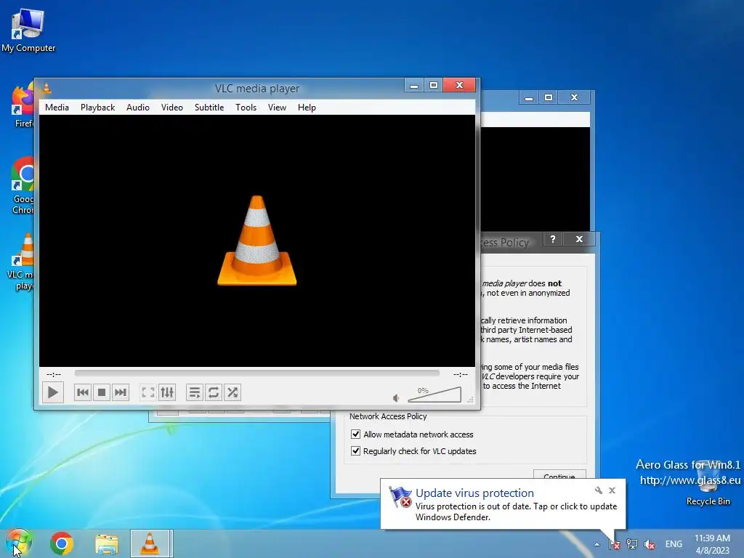Maximize the background VLC window
The image size is (744, 558).
[x=549, y=97]
